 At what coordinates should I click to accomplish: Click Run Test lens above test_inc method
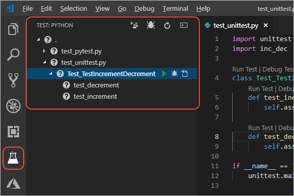261,89
